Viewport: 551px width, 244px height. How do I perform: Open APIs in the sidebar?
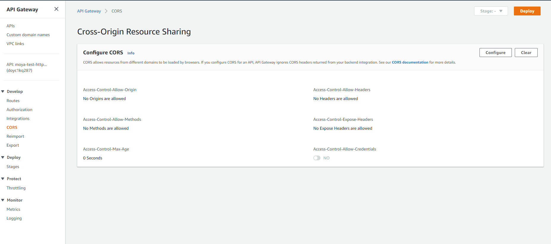coord(11,26)
